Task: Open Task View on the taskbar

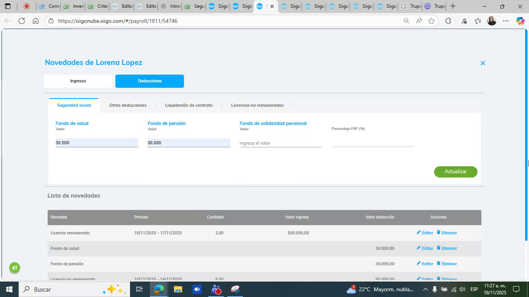Action: (139, 289)
